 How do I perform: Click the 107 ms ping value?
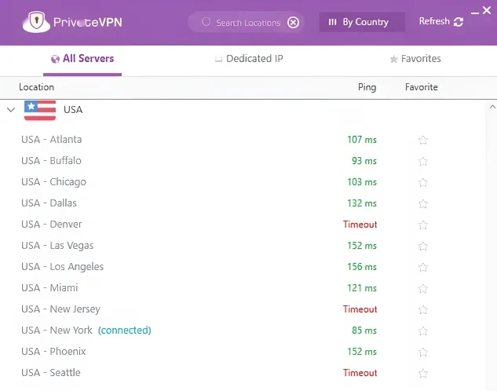coord(362,140)
